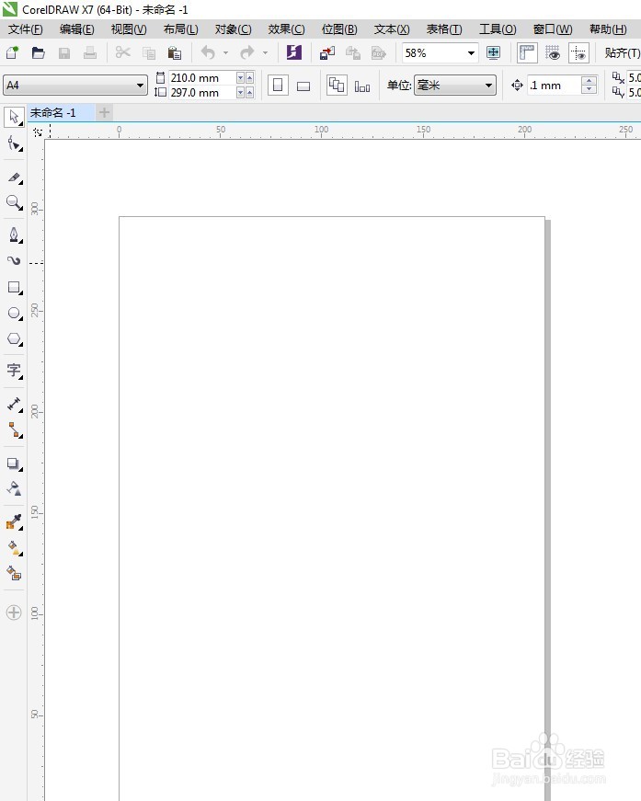Toggle full-screen preview button
Image resolution: width=641 pixels, height=801 pixels.
[493, 52]
